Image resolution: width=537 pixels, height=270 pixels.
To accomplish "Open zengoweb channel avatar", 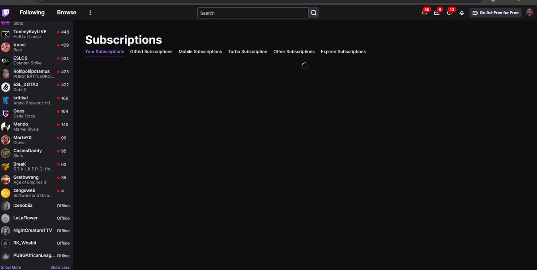I will 5,193.
